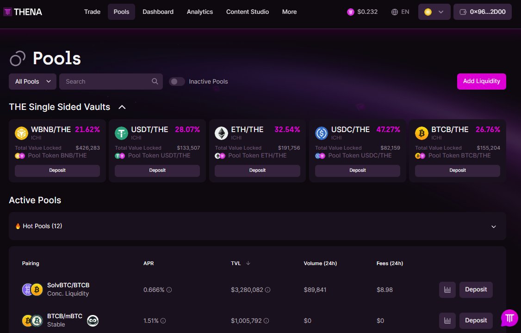Click the Pool Token ETH/THE pair icon
This screenshot has width=521, height=333.
pos(220,156)
